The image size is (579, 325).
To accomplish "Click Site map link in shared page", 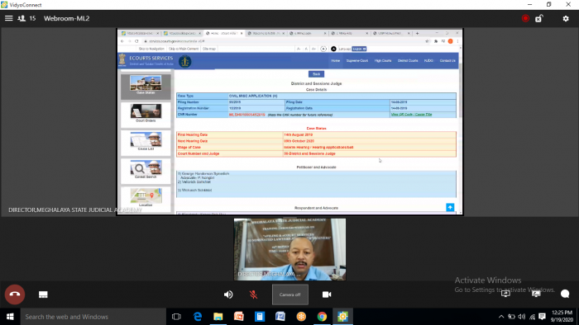I will tap(209, 49).
